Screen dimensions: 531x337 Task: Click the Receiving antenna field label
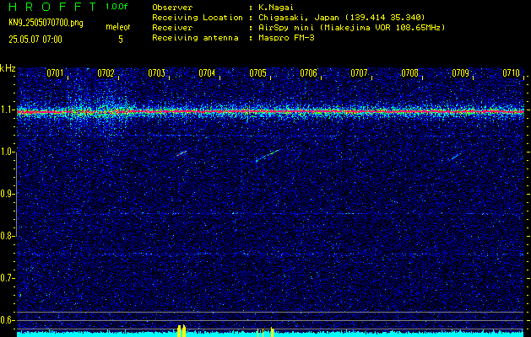point(195,38)
